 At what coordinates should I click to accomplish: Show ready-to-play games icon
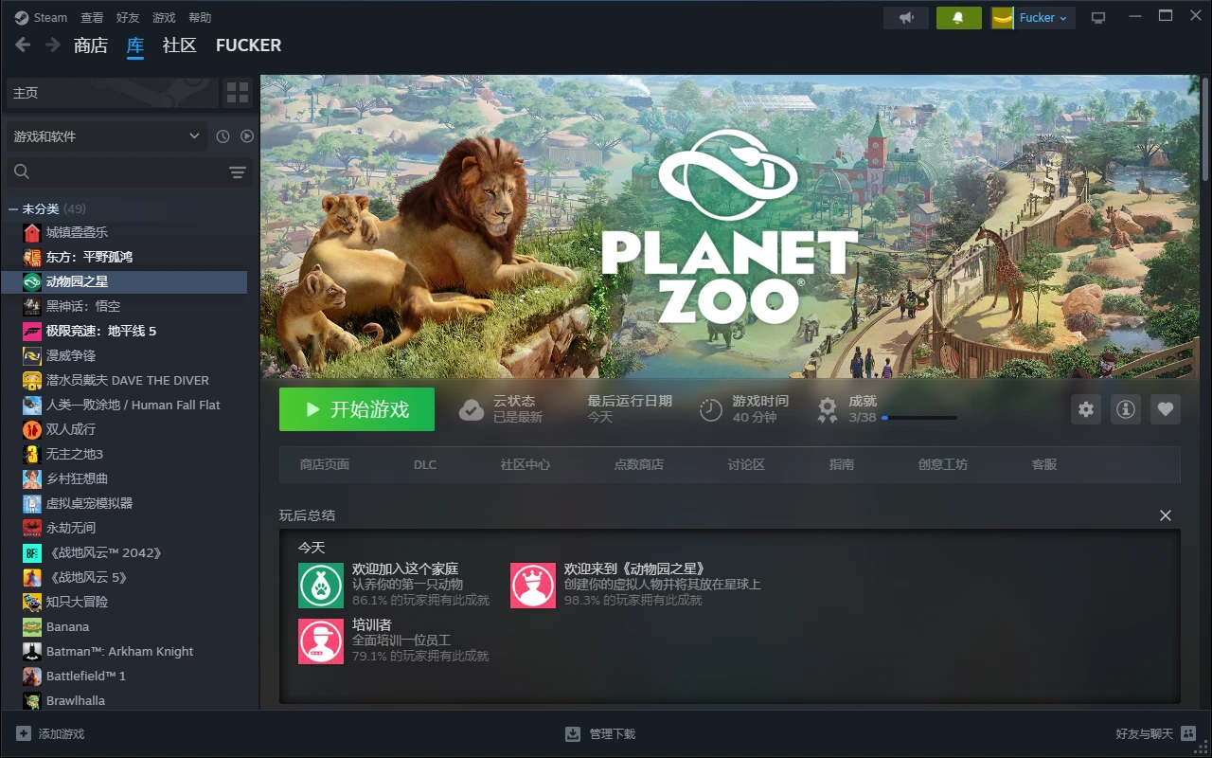(x=247, y=136)
